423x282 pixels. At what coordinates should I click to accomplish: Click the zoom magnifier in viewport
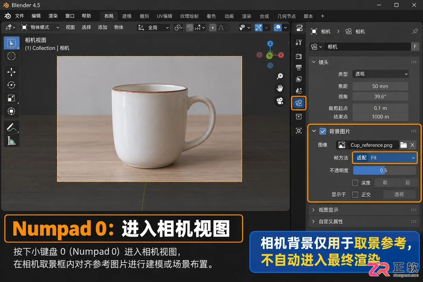(280, 76)
